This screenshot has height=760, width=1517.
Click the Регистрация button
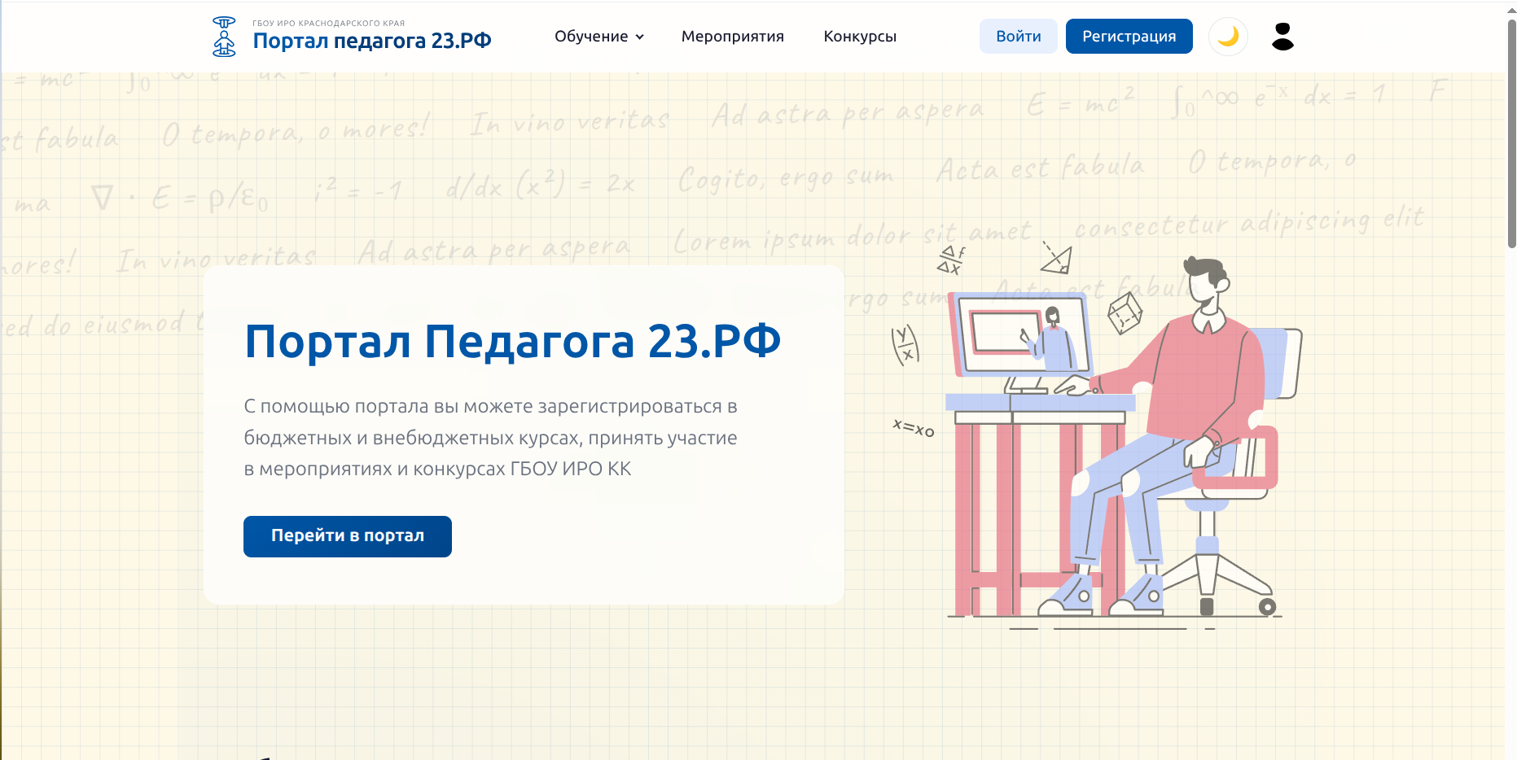click(1129, 37)
